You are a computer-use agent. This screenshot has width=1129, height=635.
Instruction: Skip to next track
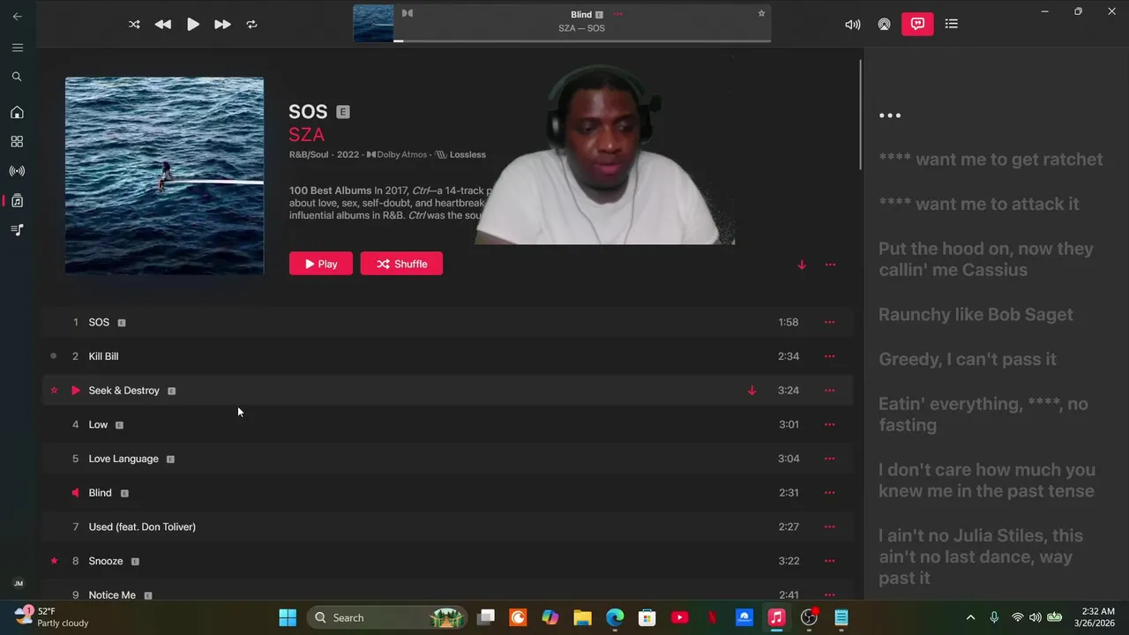coord(222,25)
